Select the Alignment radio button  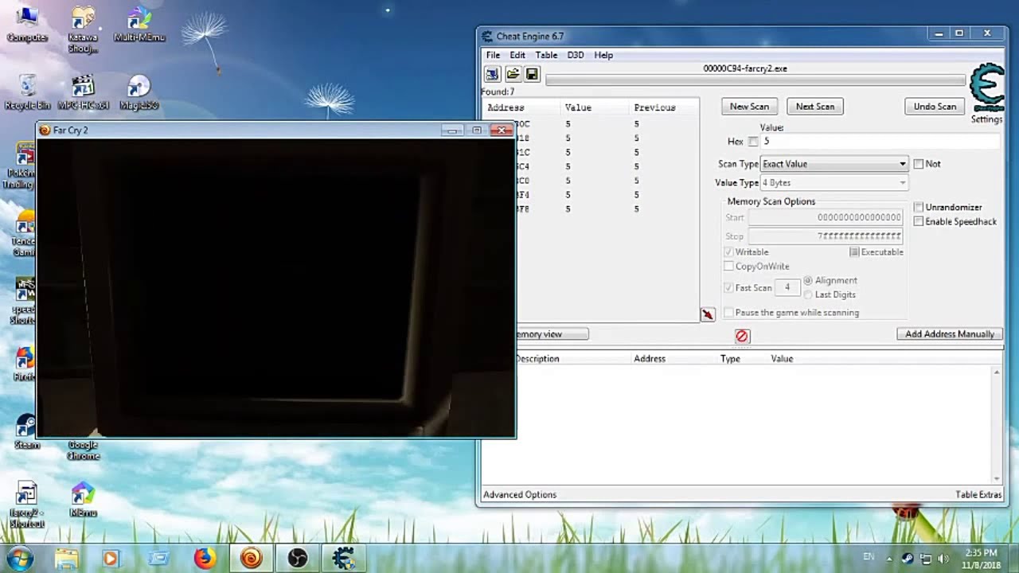tap(808, 280)
